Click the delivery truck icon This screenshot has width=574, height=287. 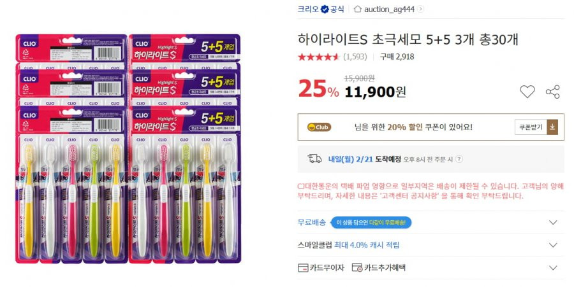click(314, 159)
